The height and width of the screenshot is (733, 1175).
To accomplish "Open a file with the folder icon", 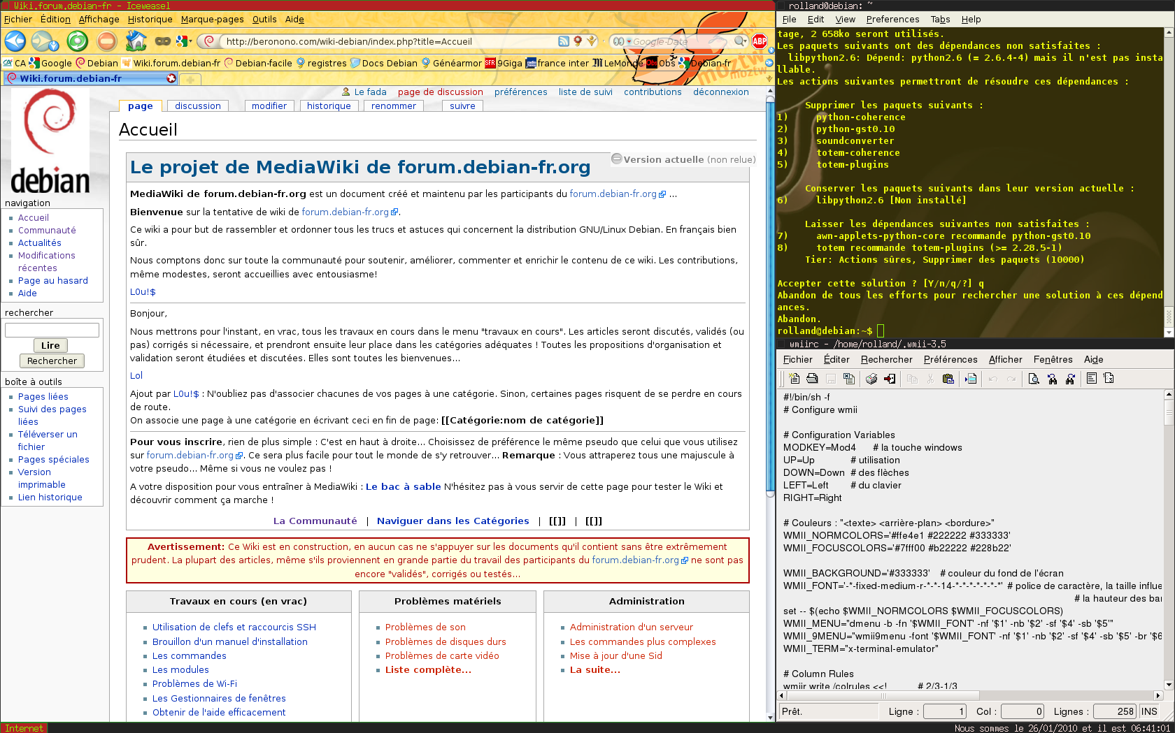I will (x=812, y=379).
